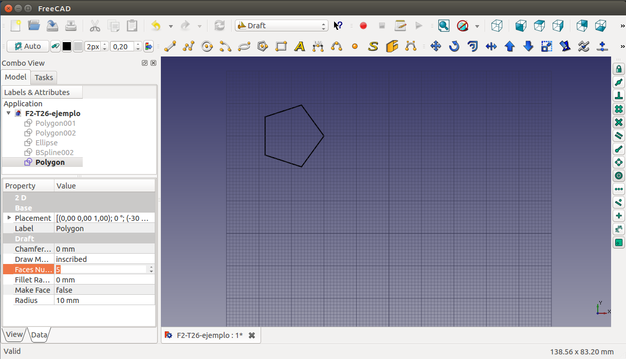Screen dimensions: 626x359
Task: Switch to the Tasks tab
Action: click(x=44, y=78)
